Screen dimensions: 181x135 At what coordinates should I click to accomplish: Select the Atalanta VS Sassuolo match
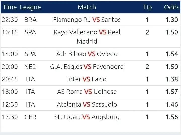pos(87,104)
